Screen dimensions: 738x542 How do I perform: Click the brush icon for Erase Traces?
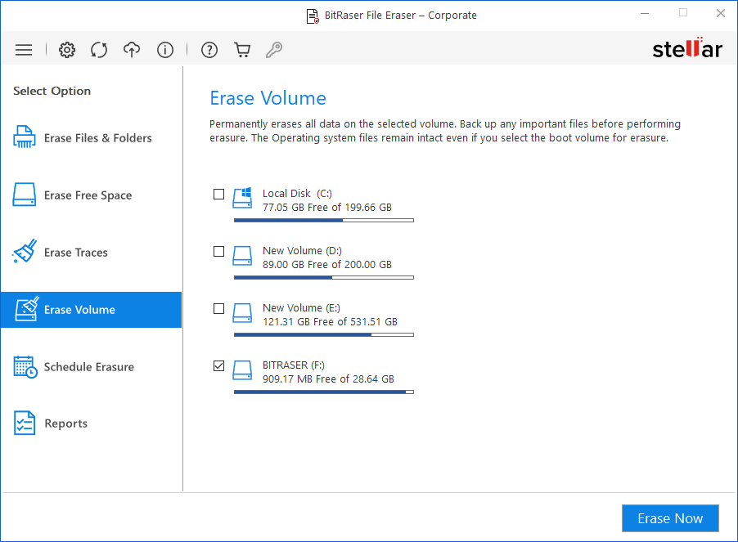click(25, 252)
